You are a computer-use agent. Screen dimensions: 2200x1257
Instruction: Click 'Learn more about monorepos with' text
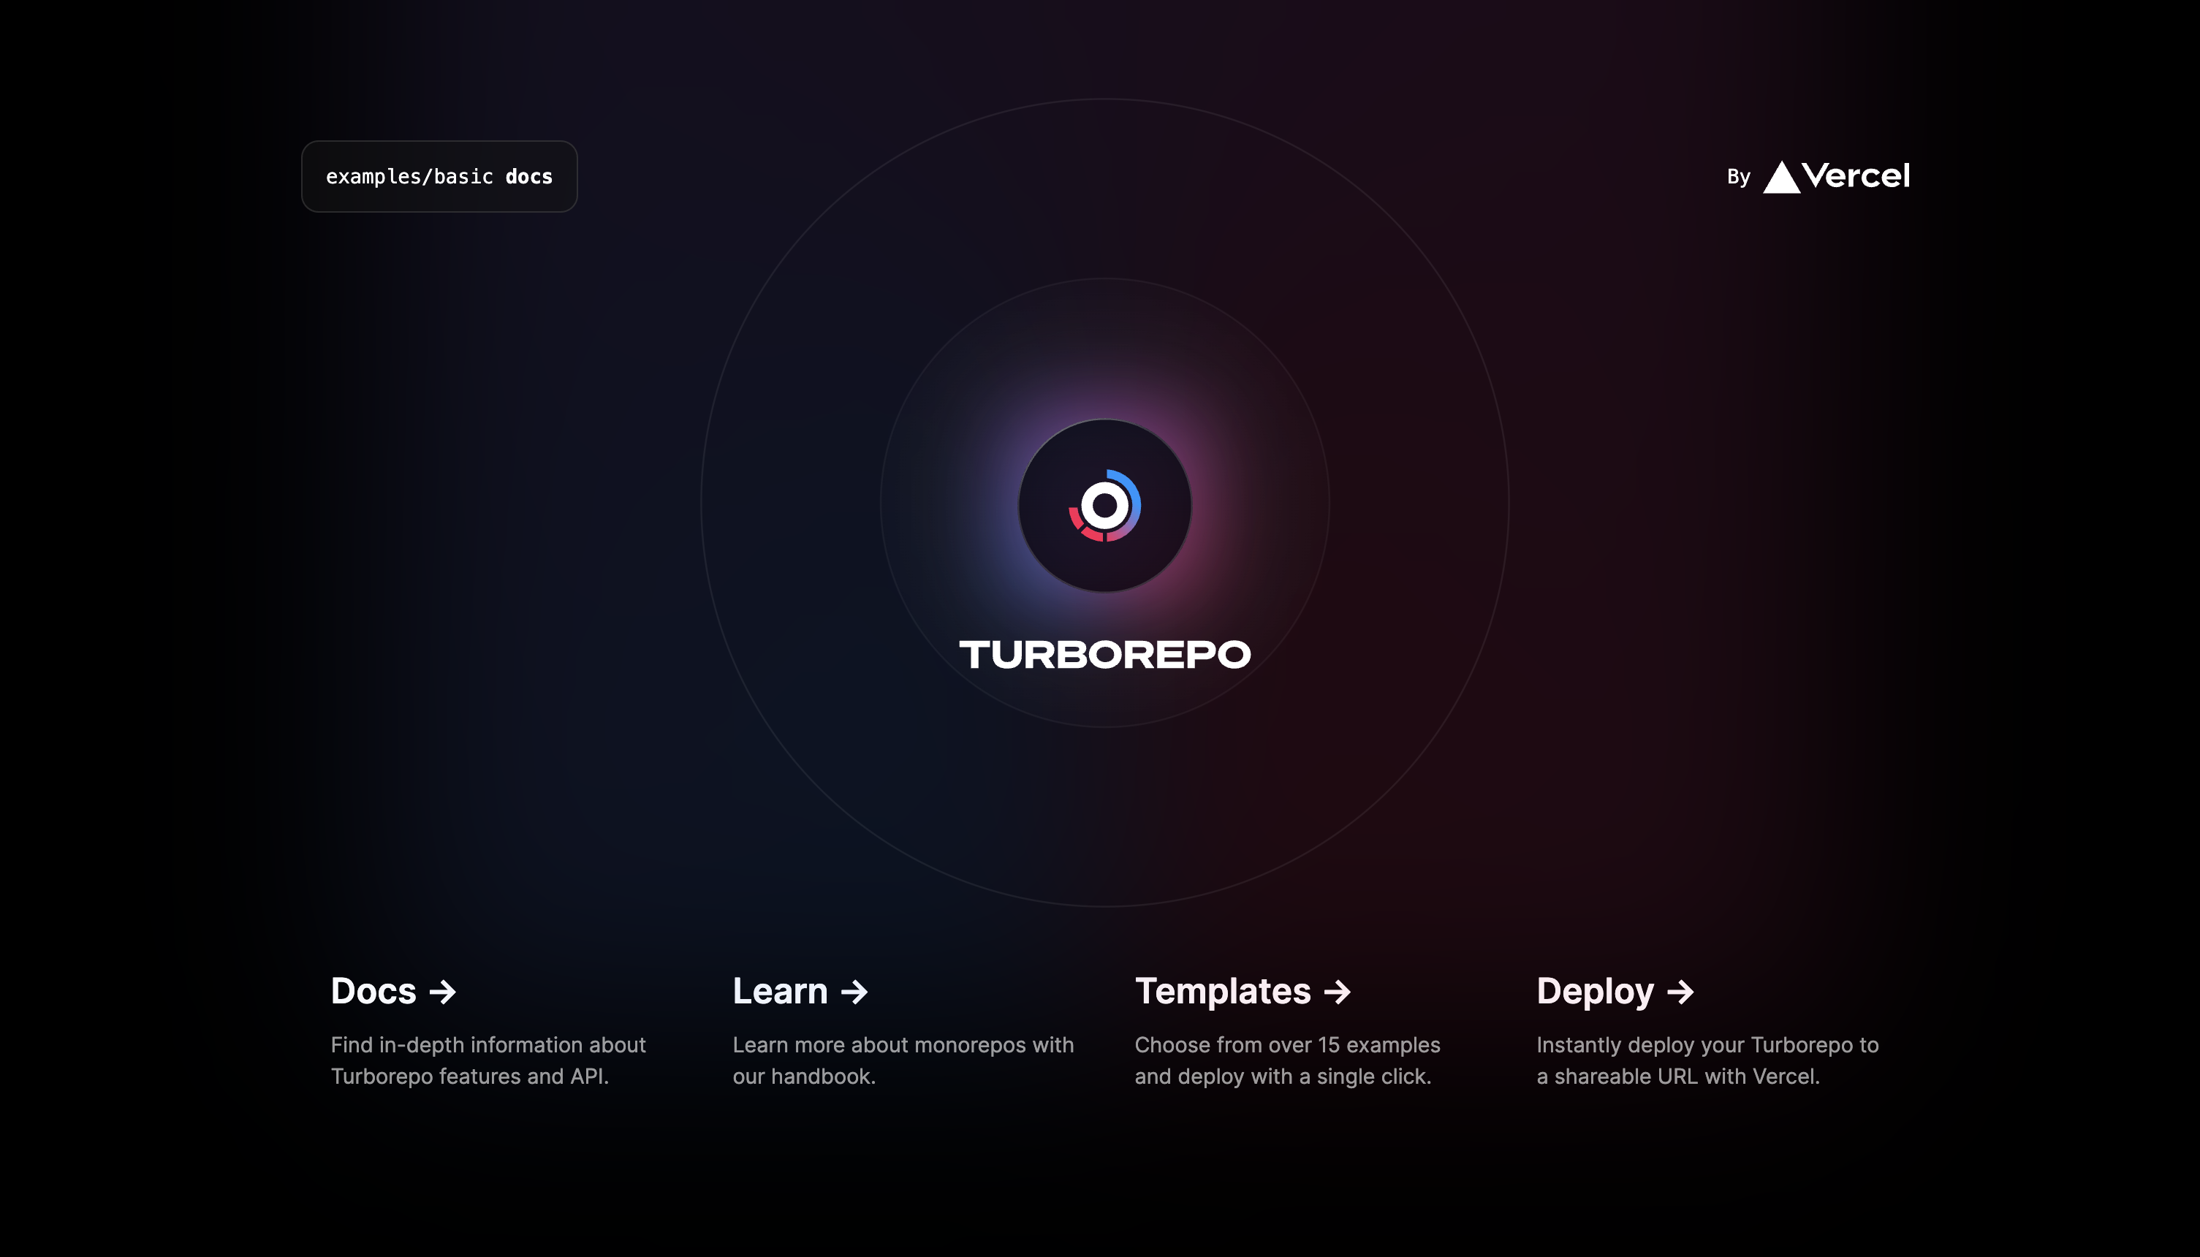[x=903, y=1044]
